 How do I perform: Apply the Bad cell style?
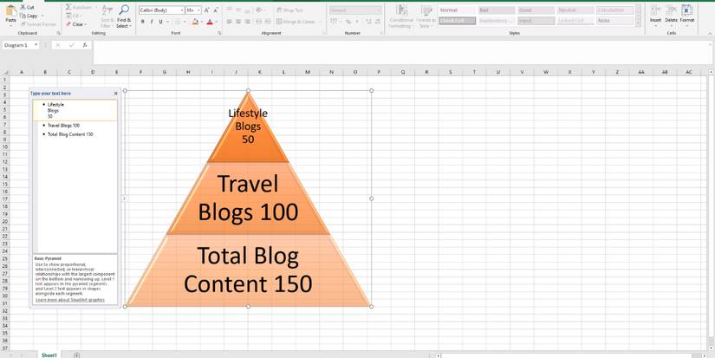coord(497,10)
